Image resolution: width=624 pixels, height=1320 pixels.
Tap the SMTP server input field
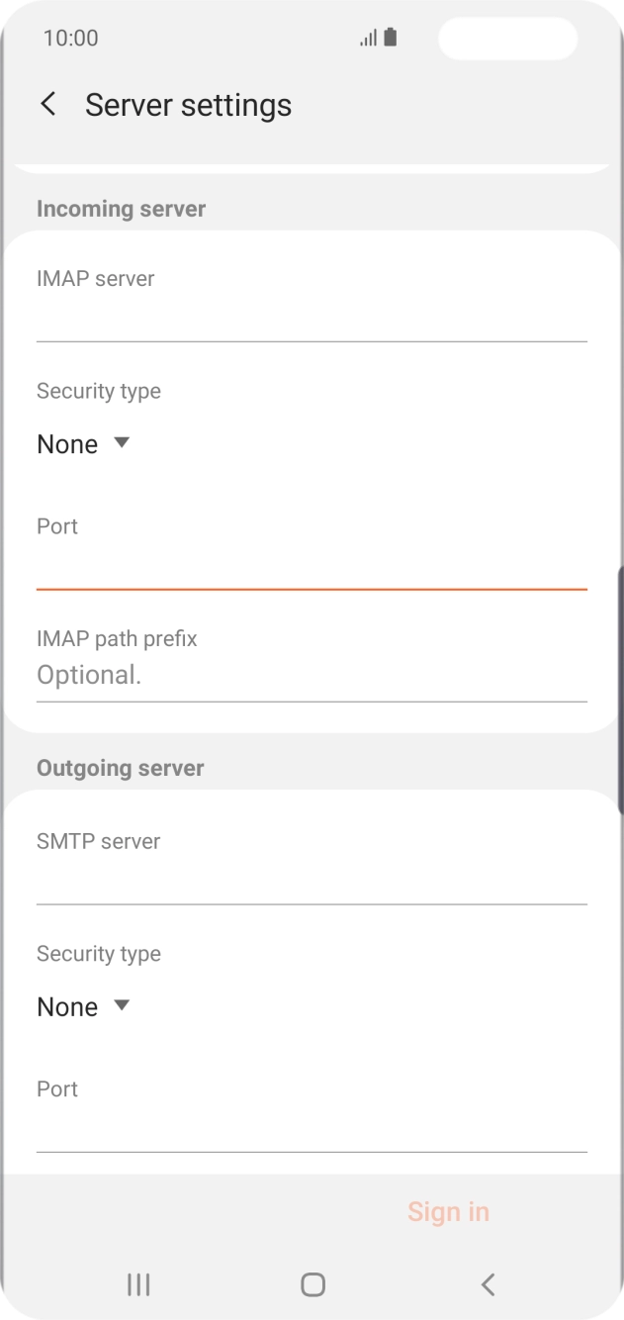[x=312, y=871]
